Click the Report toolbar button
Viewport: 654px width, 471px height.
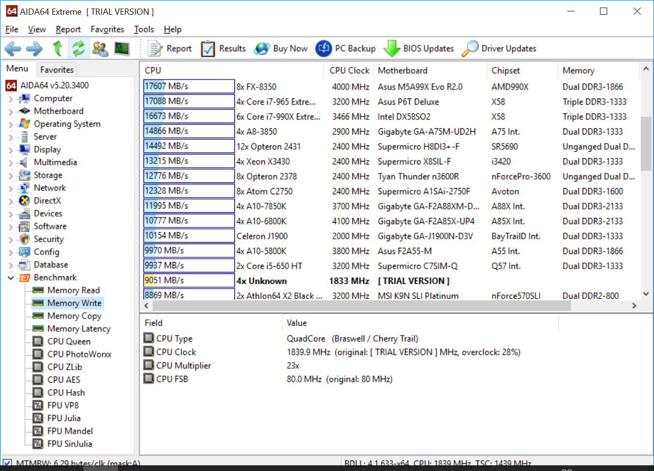coord(170,48)
